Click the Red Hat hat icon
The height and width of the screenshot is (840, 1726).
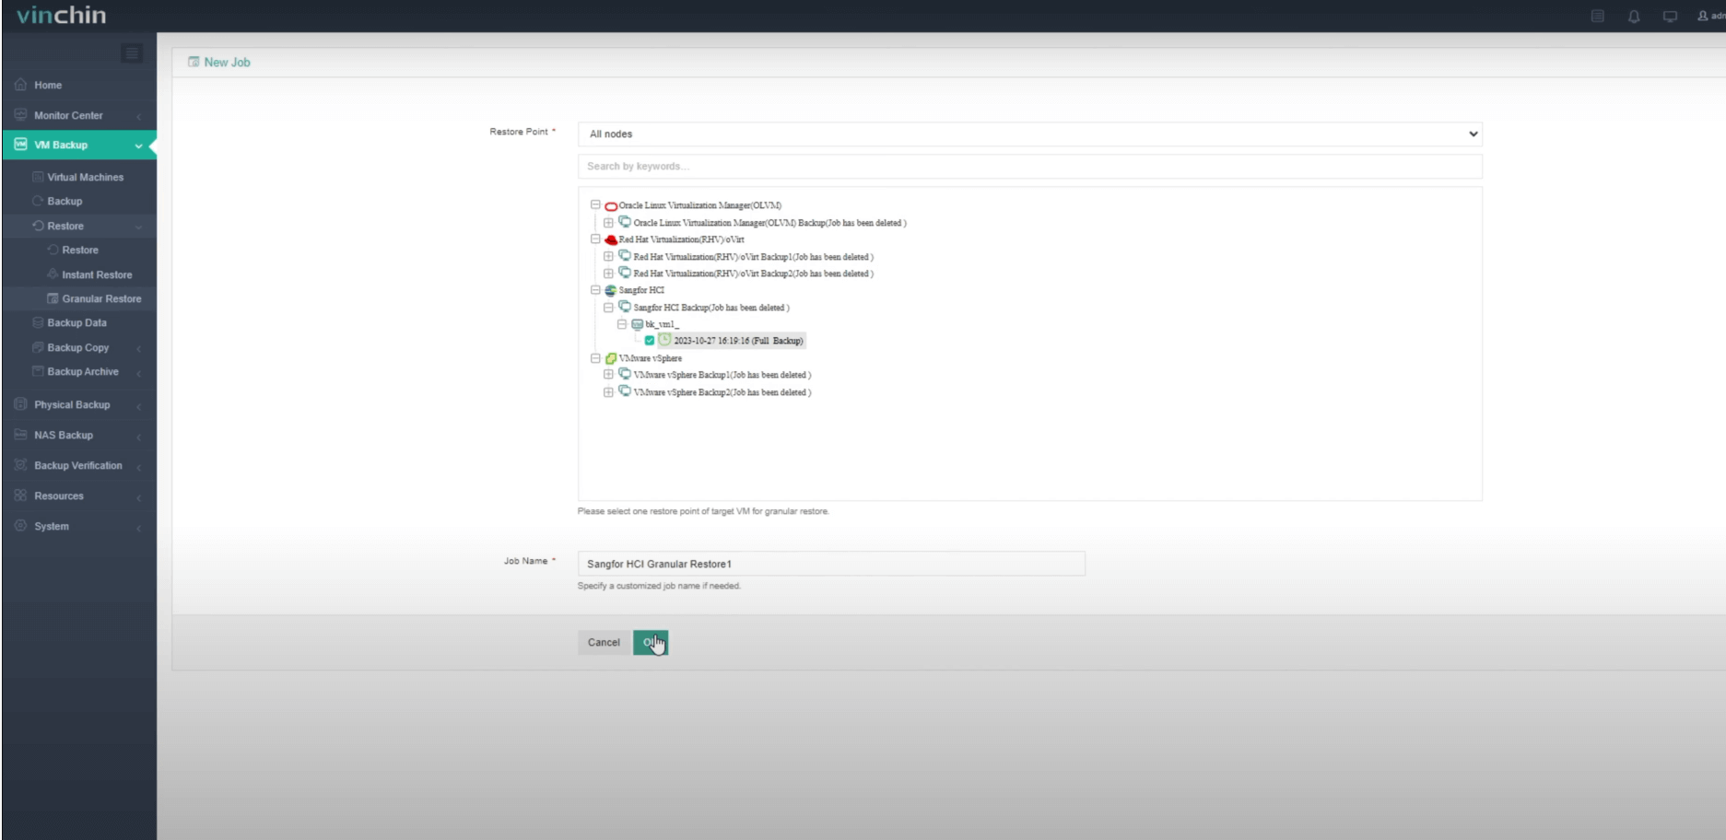611,239
